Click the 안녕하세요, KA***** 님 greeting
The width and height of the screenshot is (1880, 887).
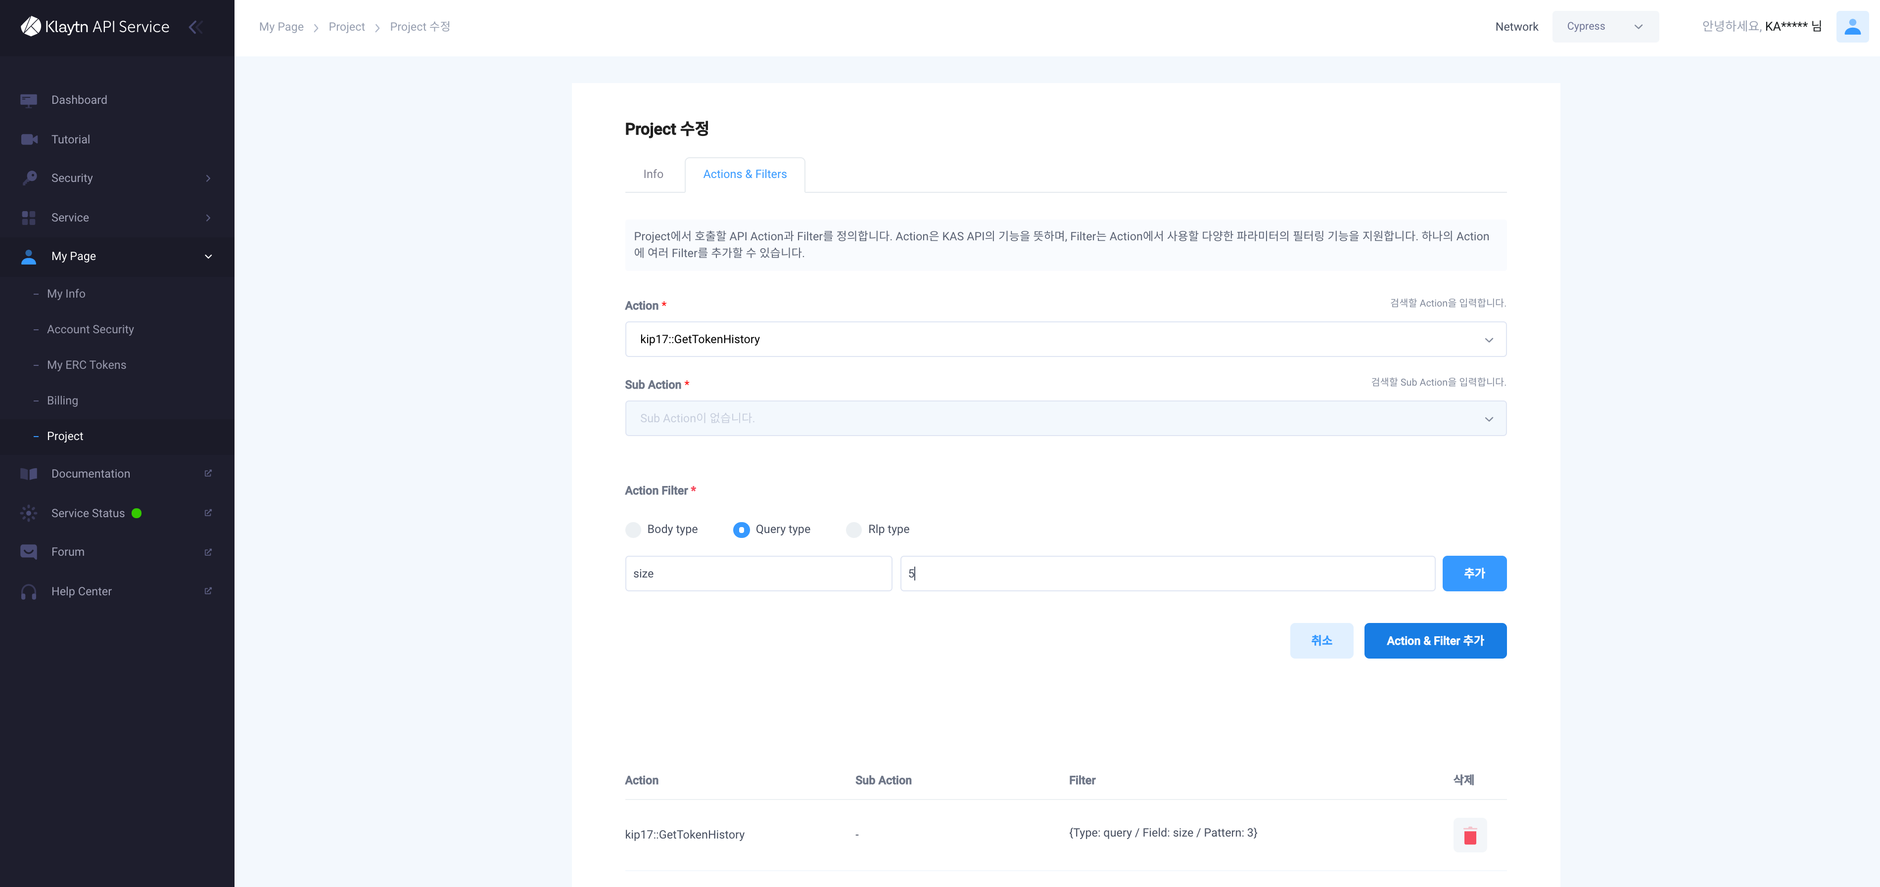coord(1761,26)
